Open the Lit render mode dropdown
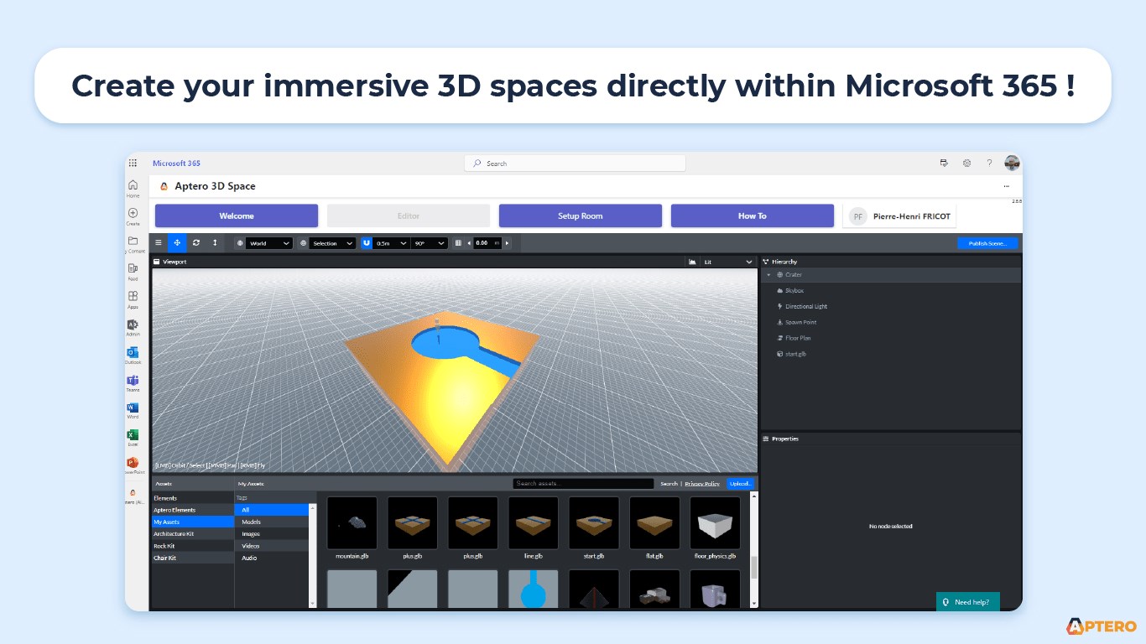 point(727,262)
